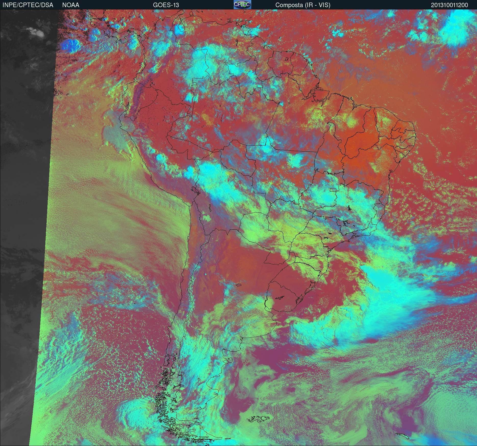Click the NOAA label in header
Image resolution: width=477 pixels, height=446 pixels.
(x=71, y=5)
